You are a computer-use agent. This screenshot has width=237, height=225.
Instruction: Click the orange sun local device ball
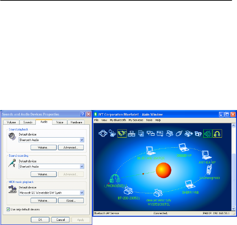163,170
